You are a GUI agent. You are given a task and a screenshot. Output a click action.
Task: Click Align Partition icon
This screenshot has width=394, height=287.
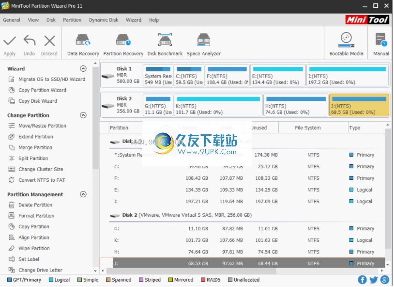click(12, 238)
